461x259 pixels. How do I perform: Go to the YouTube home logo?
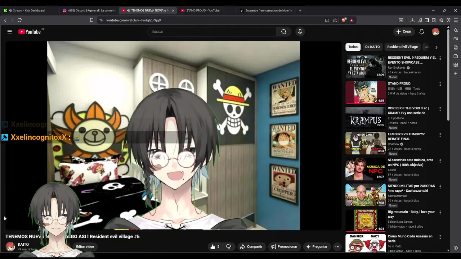30,32
